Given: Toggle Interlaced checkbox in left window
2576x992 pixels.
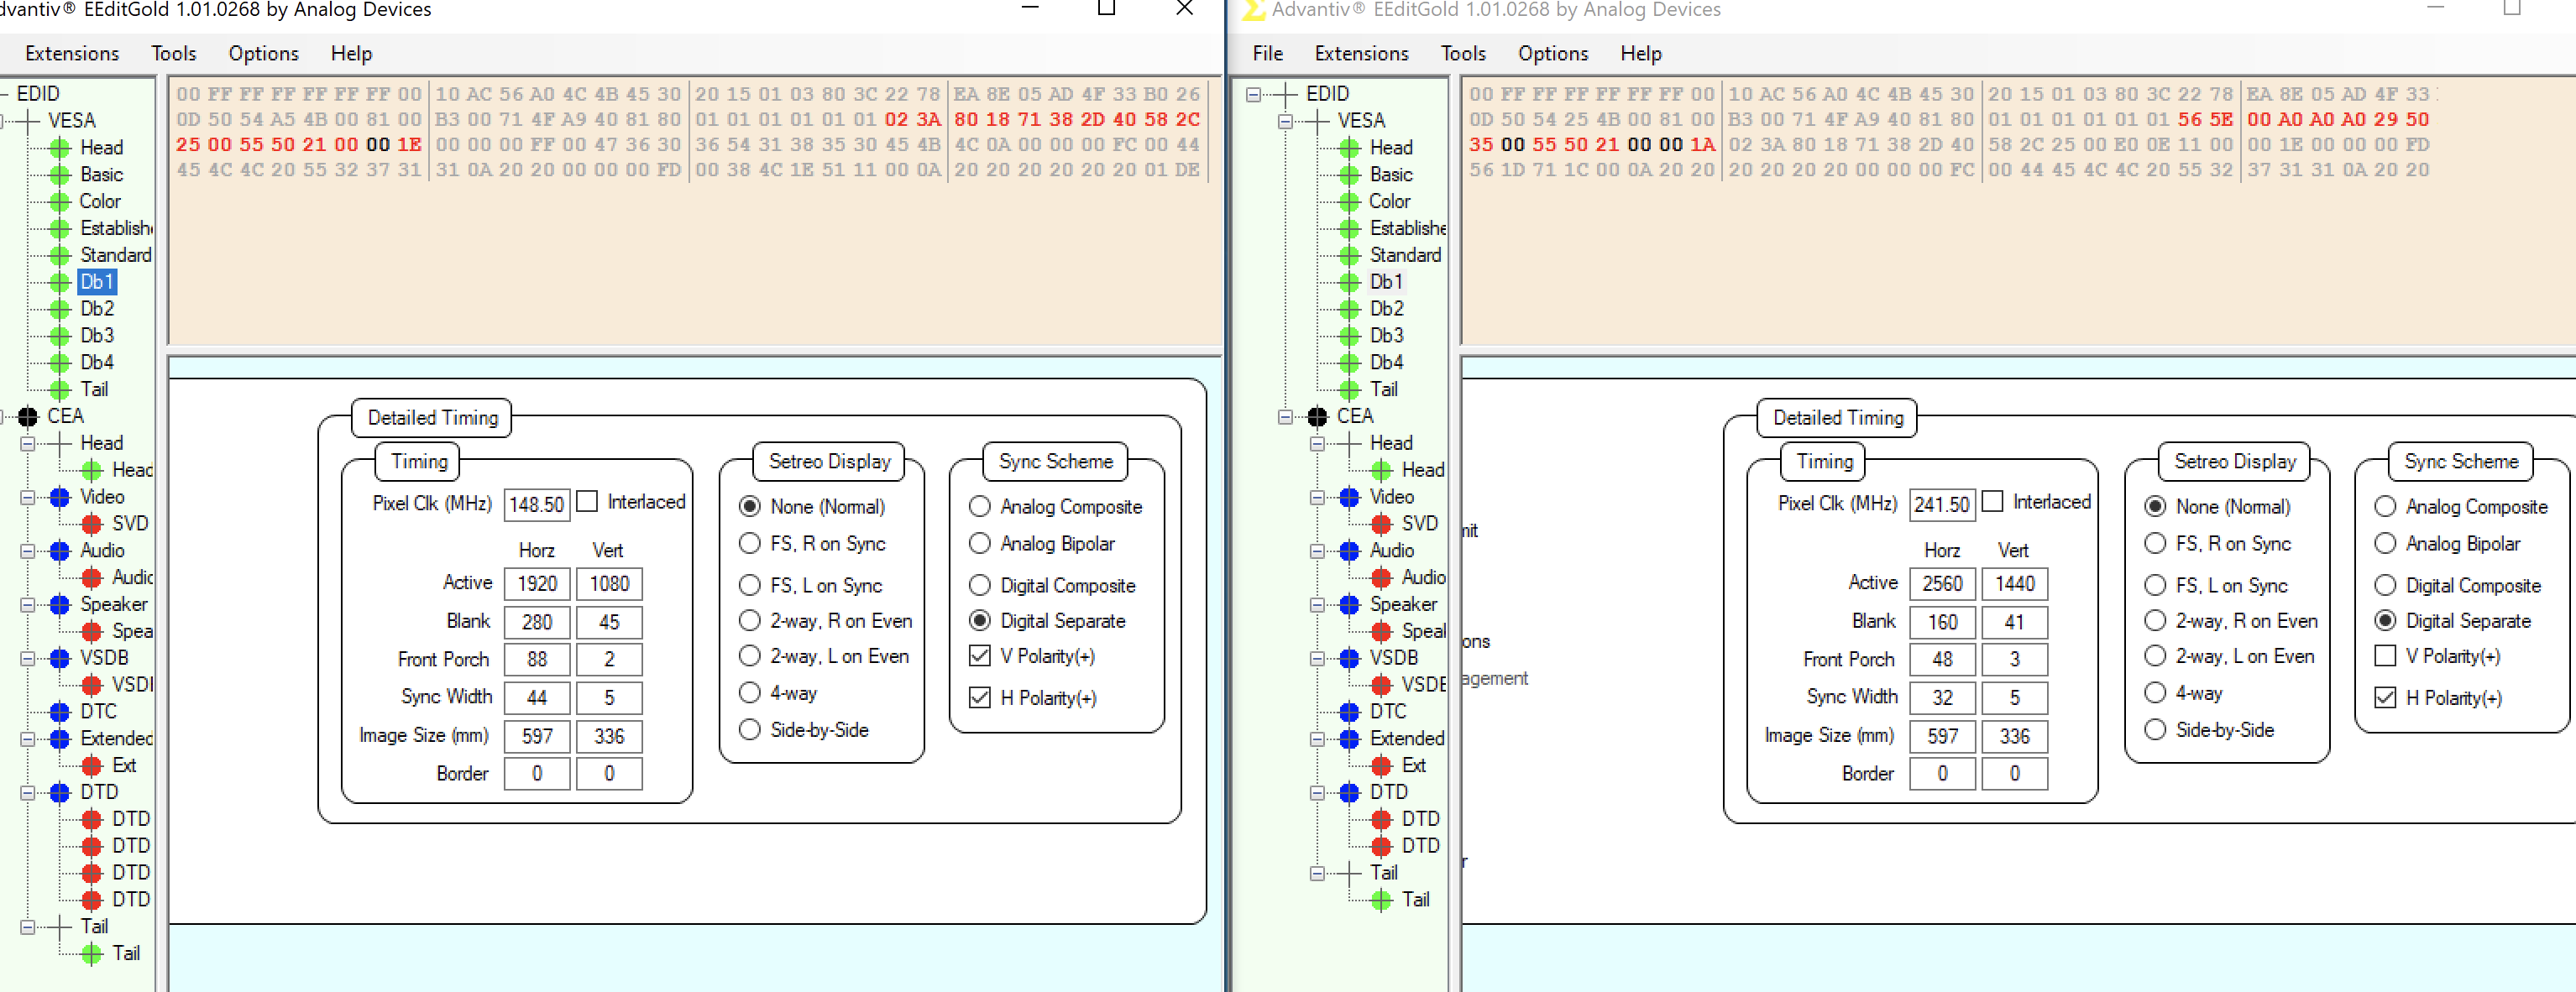Looking at the screenshot, I should pos(588,502).
